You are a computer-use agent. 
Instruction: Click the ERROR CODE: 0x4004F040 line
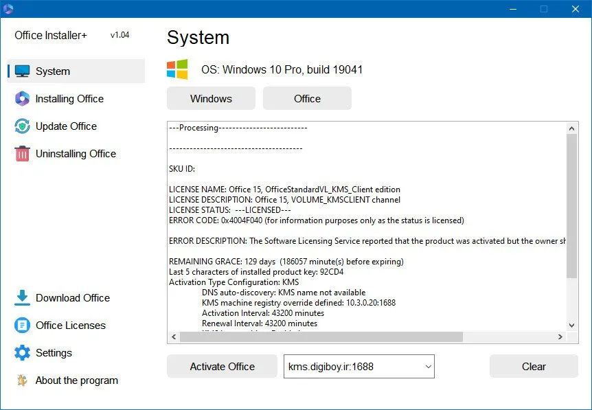[x=317, y=220]
